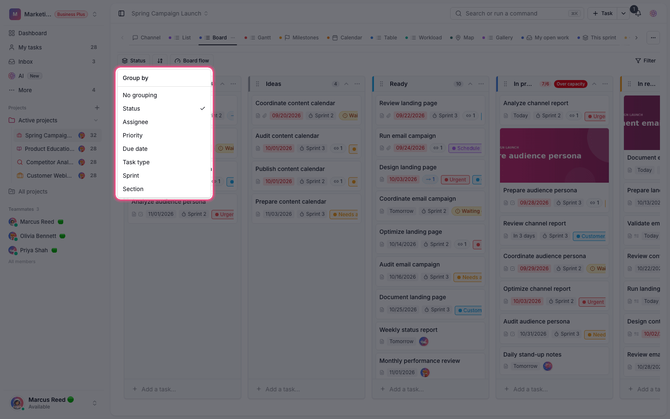Viewport: 670px width, 419px height.
Task: Open the user avatar at top right
Action: coord(653,13)
